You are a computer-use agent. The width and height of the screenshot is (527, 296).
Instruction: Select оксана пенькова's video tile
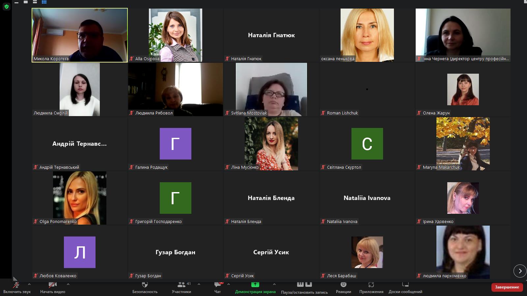tap(367, 35)
